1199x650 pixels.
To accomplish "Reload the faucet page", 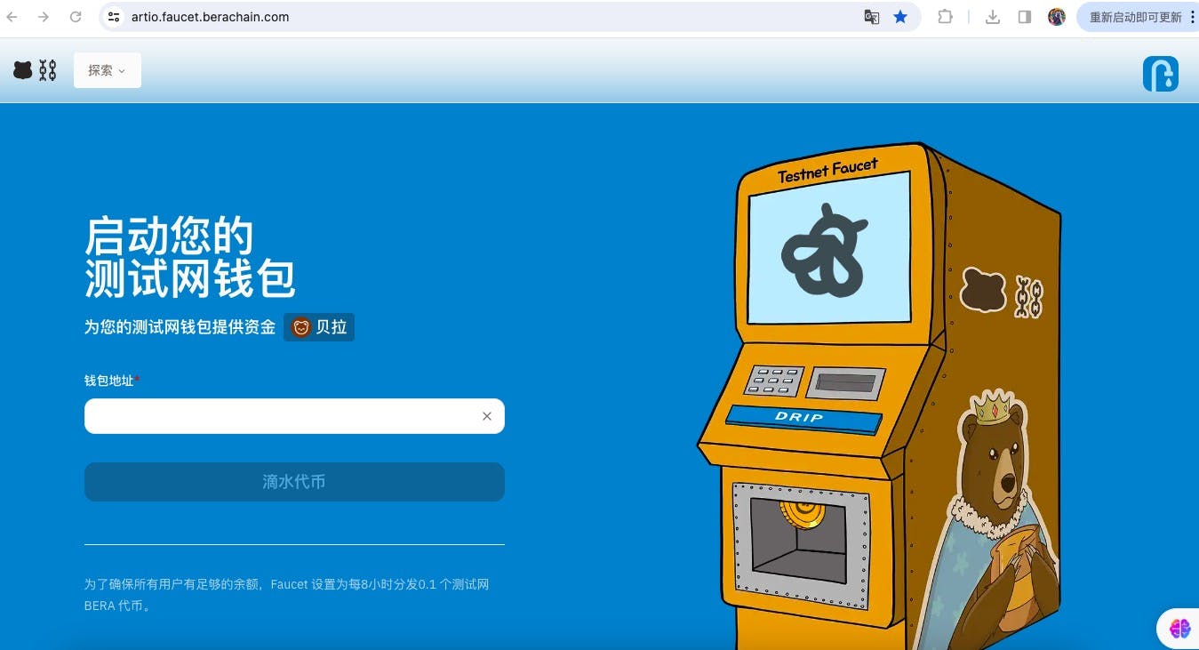I will pos(76,17).
